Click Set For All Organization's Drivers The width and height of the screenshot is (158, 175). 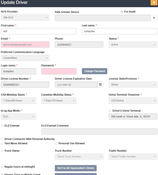point(76,168)
